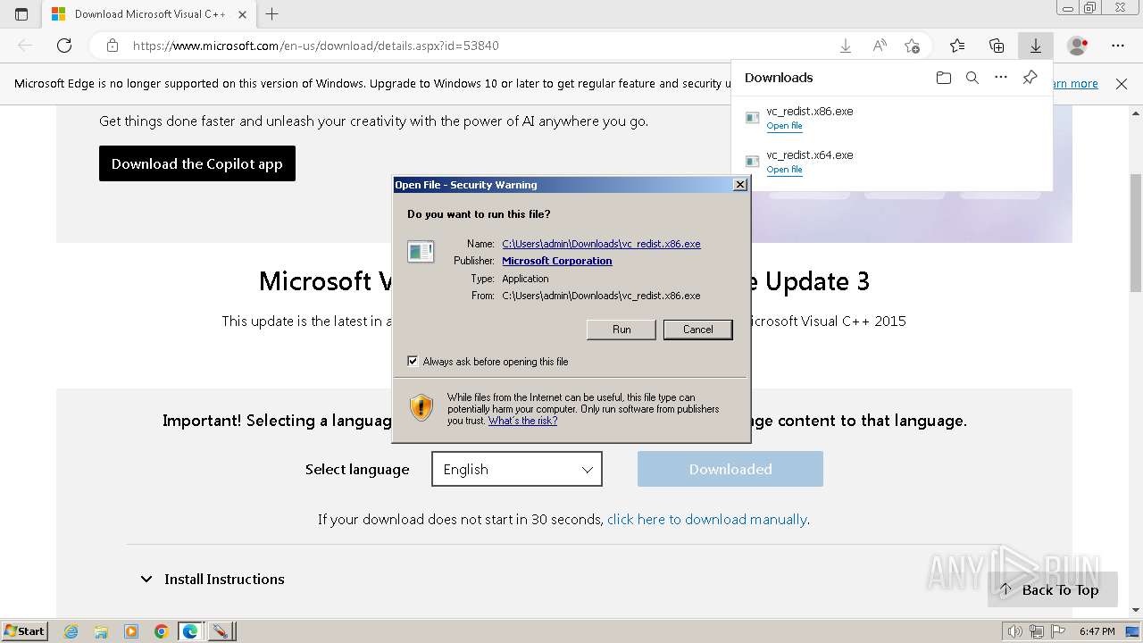Click the Downloaded button
The height and width of the screenshot is (643, 1143).
pos(730,469)
